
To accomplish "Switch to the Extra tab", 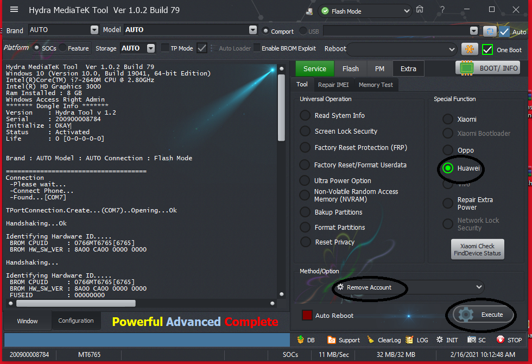I will pos(408,68).
